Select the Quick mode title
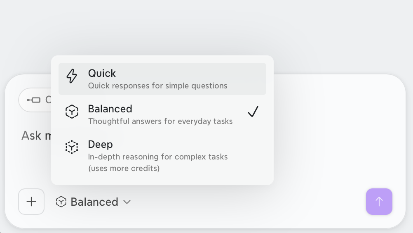 coord(102,74)
